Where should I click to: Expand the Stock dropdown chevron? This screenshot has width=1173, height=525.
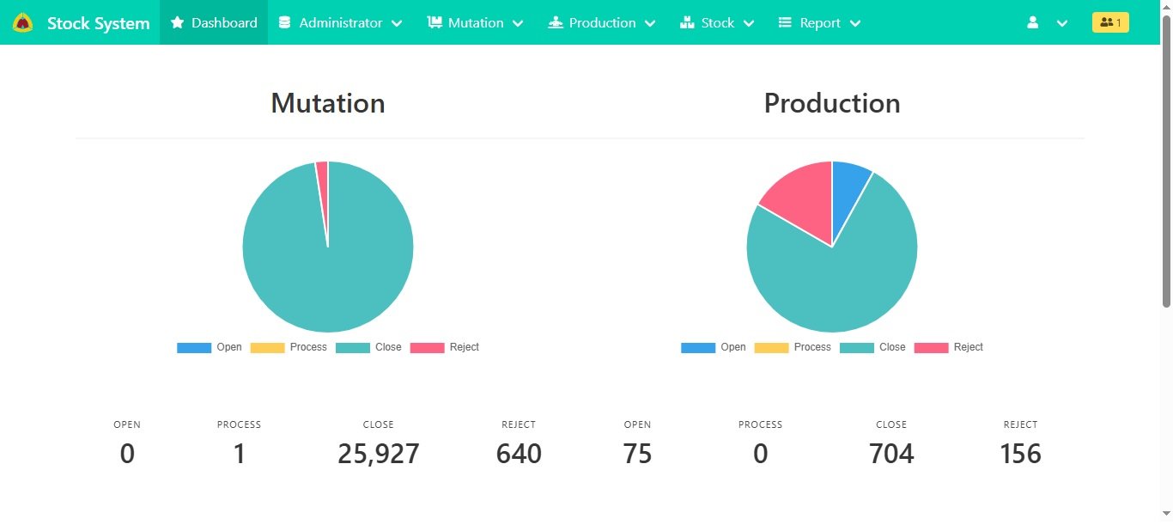(749, 24)
